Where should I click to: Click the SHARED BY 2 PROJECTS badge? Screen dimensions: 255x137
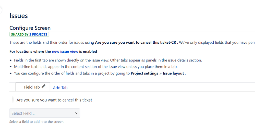pos(29,34)
